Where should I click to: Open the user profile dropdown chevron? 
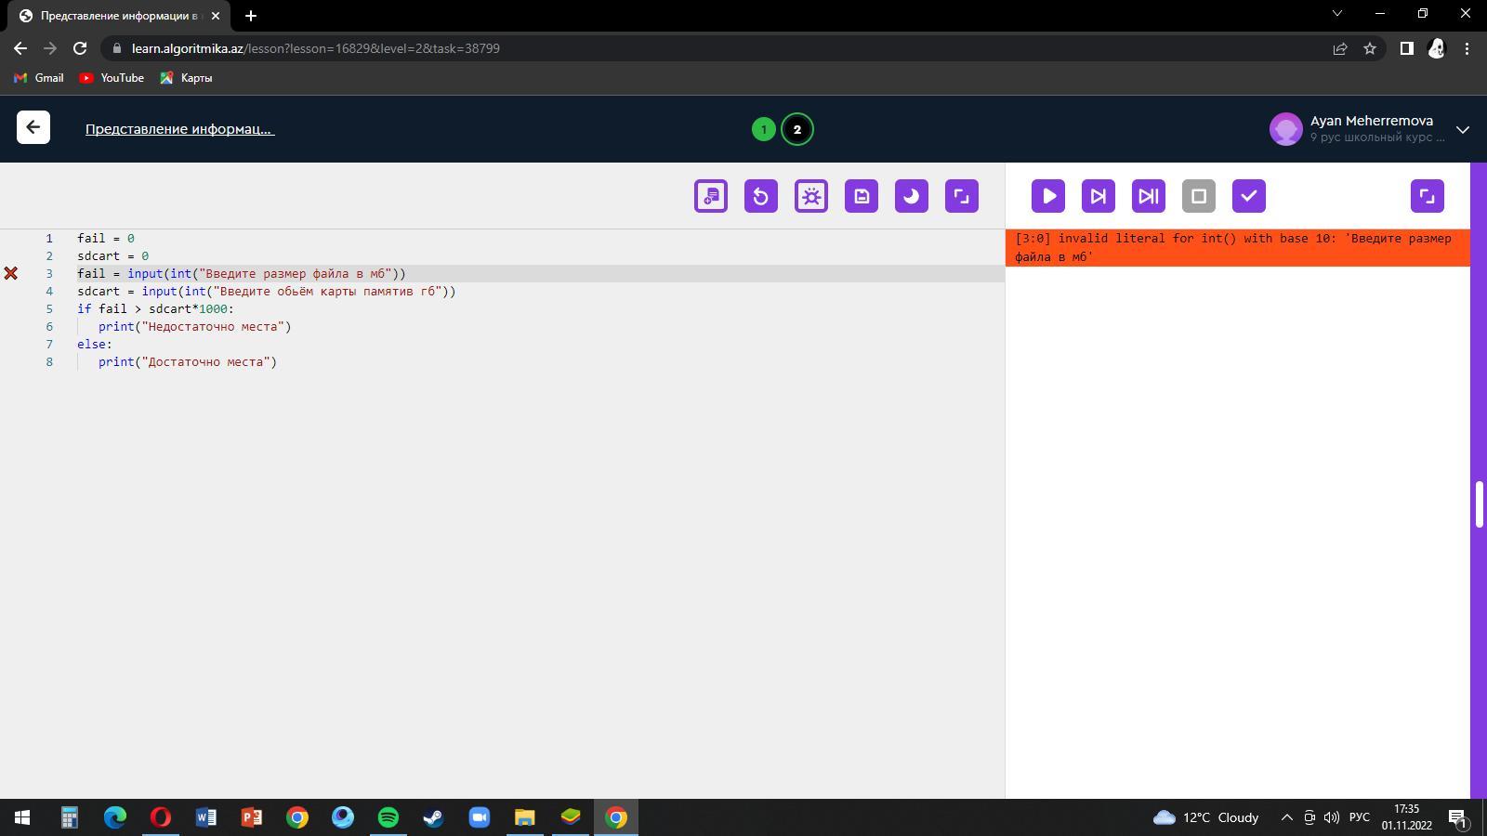click(x=1462, y=129)
